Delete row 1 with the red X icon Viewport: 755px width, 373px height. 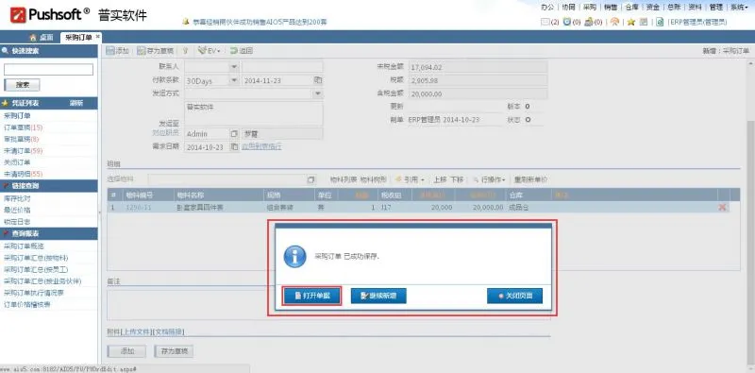tap(722, 207)
